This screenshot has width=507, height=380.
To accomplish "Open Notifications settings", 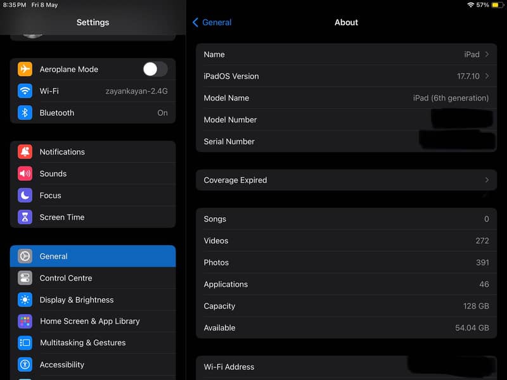I will (x=93, y=152).
